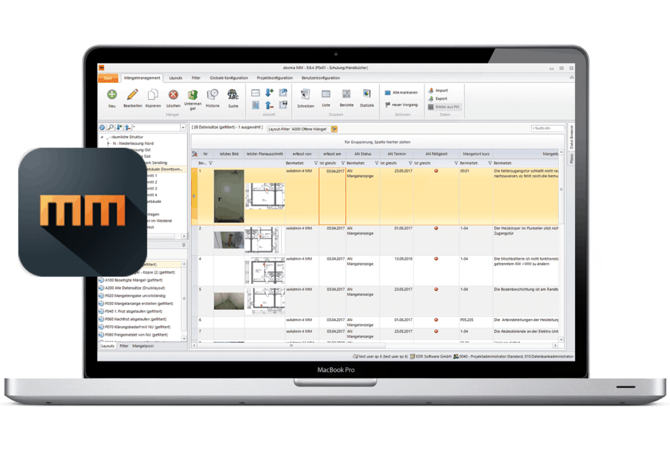
Task: Expand the N - Niederlassung Nord node
Action: 109,144
